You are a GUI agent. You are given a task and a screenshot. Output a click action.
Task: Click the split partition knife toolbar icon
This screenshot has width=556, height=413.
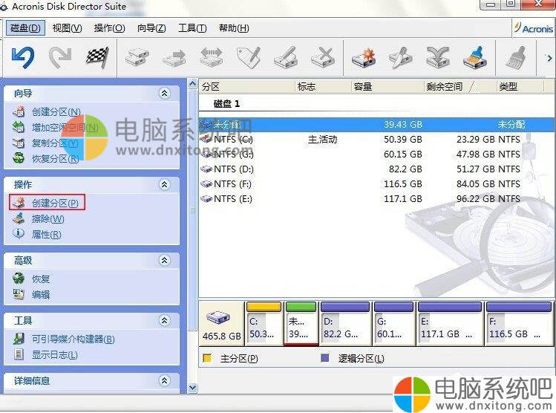[x=401, y=58]
